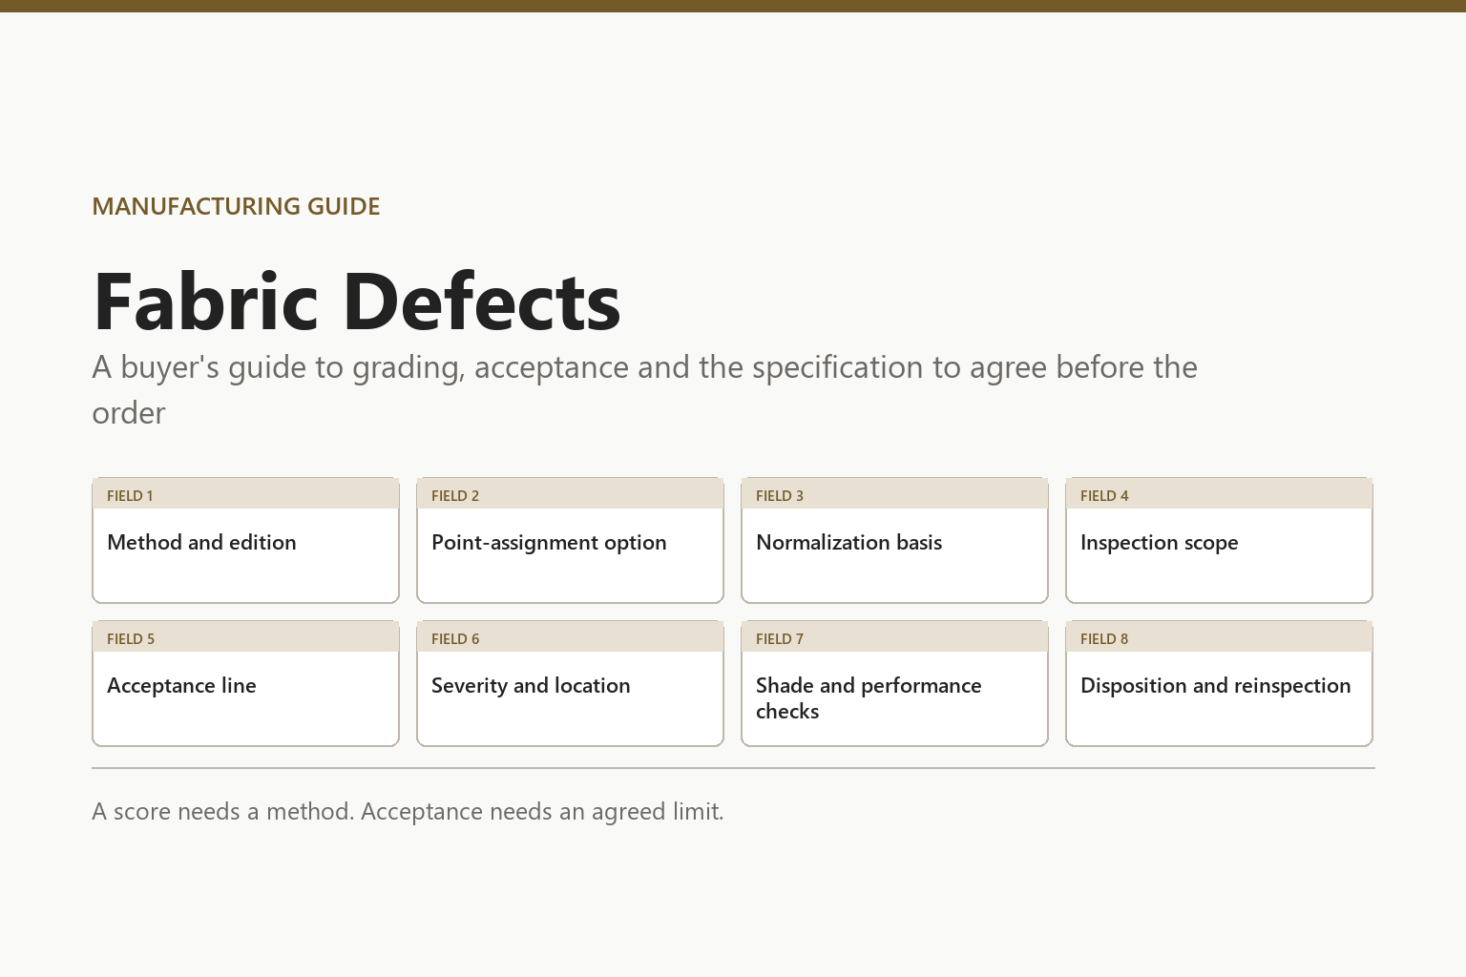Select the Disposition and reinspection card
Image resolution: width=1466 pixels, height=977 pixels.
(1219, 683)
